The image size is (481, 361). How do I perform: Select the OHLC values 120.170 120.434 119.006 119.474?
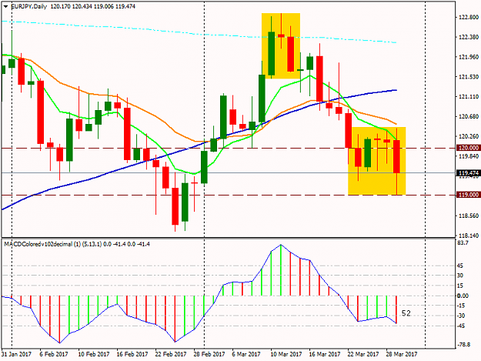92,6
